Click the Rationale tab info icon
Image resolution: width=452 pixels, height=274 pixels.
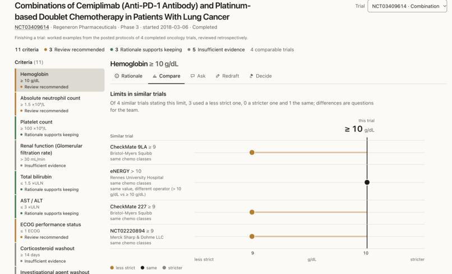(117, 76)
